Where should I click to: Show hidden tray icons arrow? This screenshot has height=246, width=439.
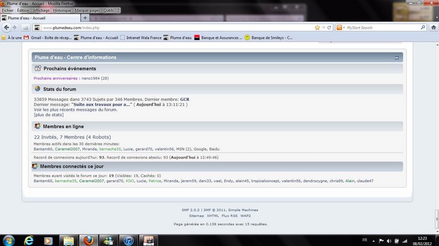[x=374, y=241]
